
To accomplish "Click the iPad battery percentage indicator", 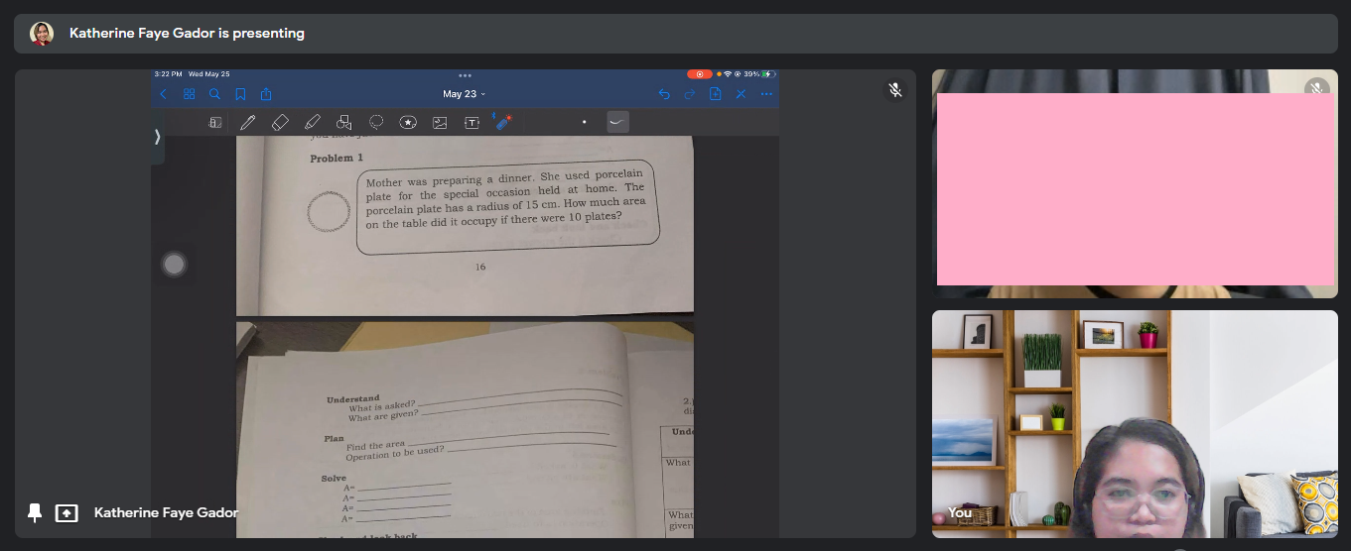I will 751,74.
